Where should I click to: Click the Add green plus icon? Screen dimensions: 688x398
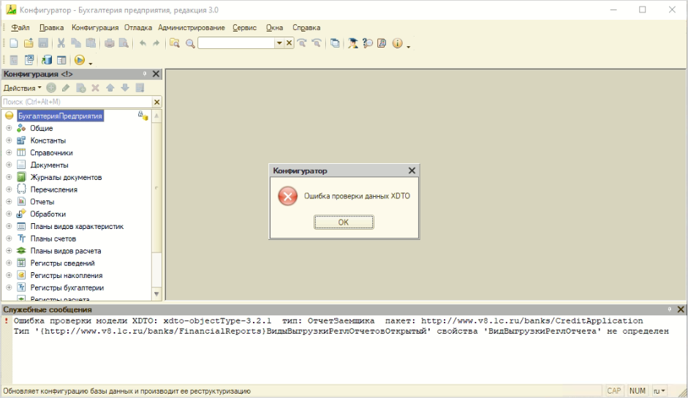coord(51,88)
